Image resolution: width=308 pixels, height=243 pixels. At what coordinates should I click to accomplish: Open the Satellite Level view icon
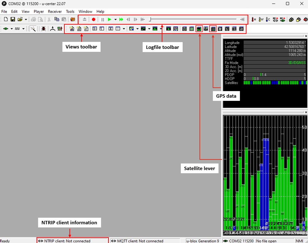199,29
